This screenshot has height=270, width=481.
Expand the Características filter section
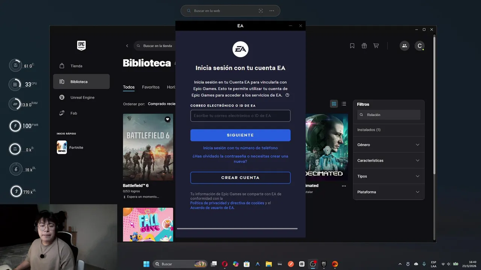coord(389,160)
